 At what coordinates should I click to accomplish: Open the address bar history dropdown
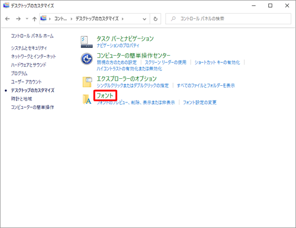[144, 19]
